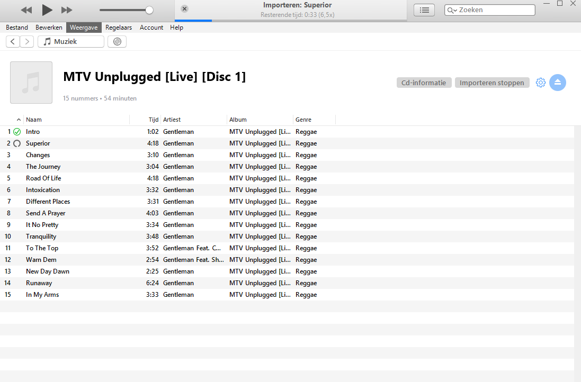Toggle the sort direction arrow column header
581x382 pixels.
coord(19,120)
